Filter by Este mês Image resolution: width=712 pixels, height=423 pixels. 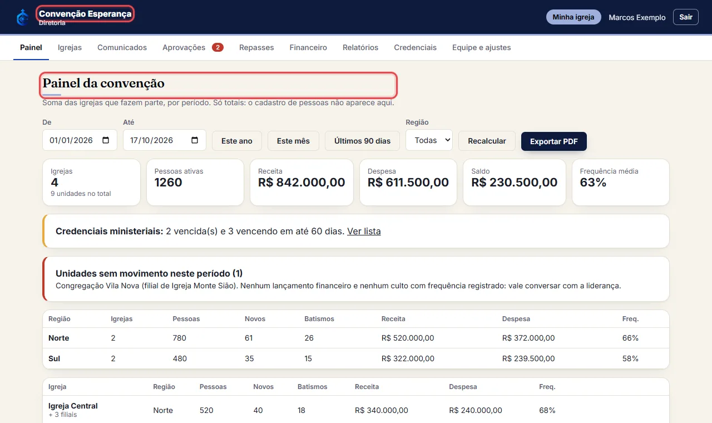click(293, 141)
